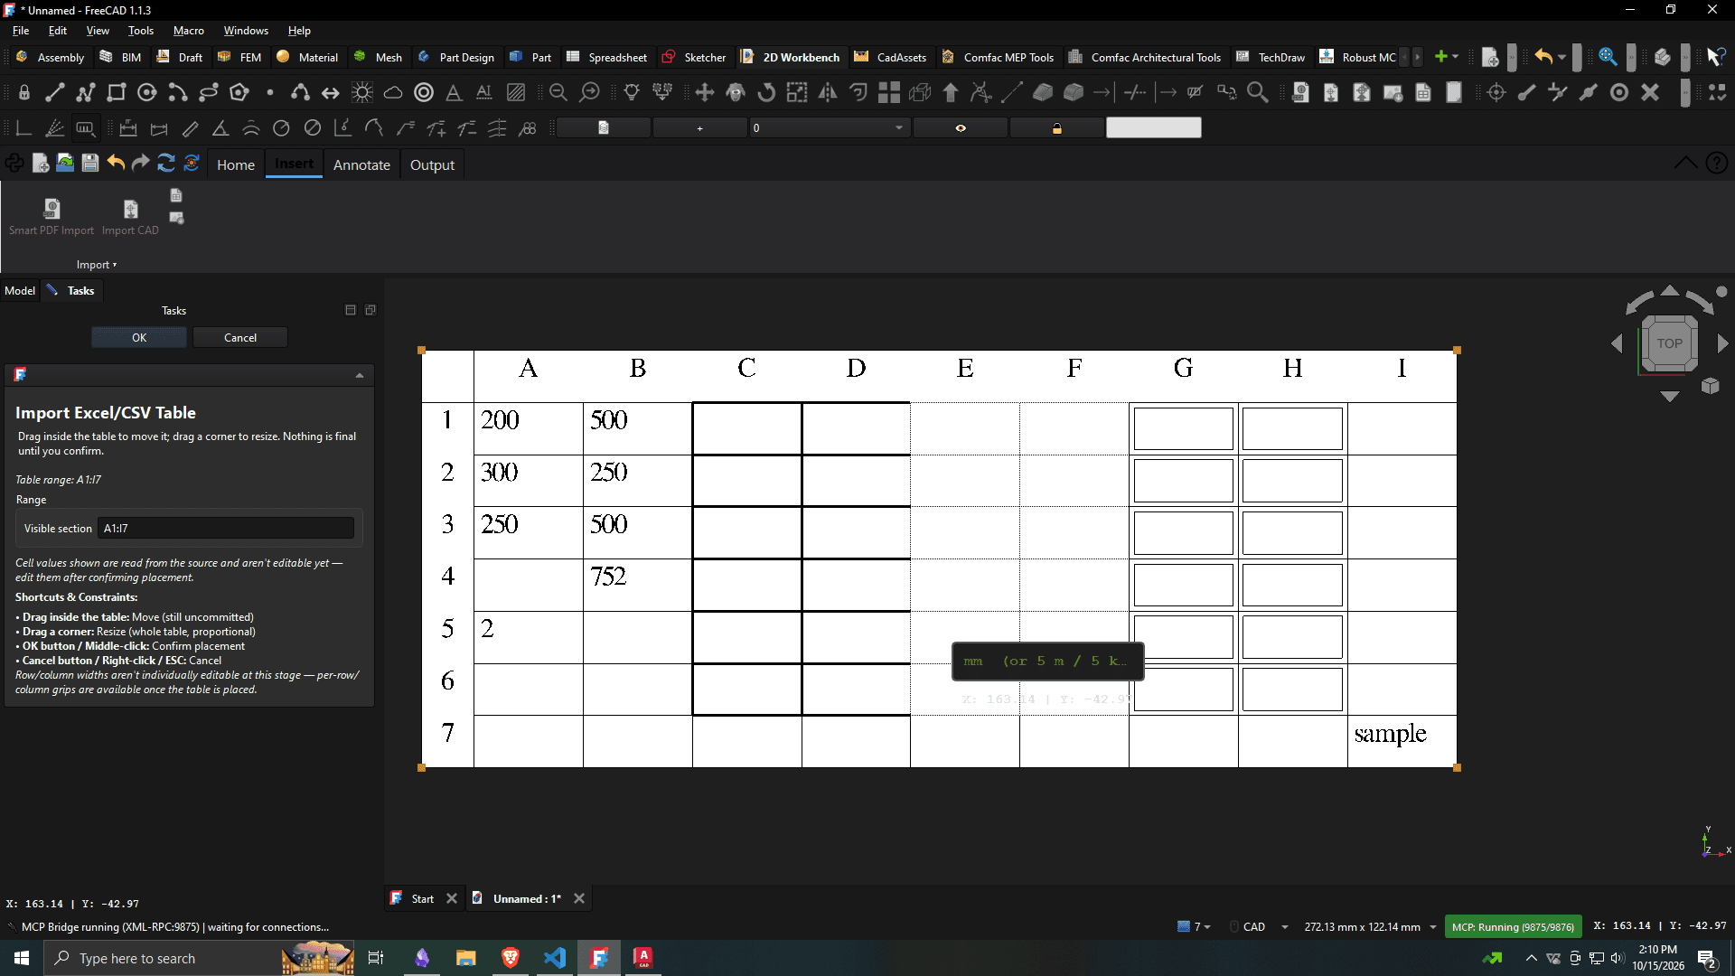The height and width of the screenshot is (976, 1735).
Task: Click the orange Undo arrow in ribbon
Action: [x=116, y=163]
